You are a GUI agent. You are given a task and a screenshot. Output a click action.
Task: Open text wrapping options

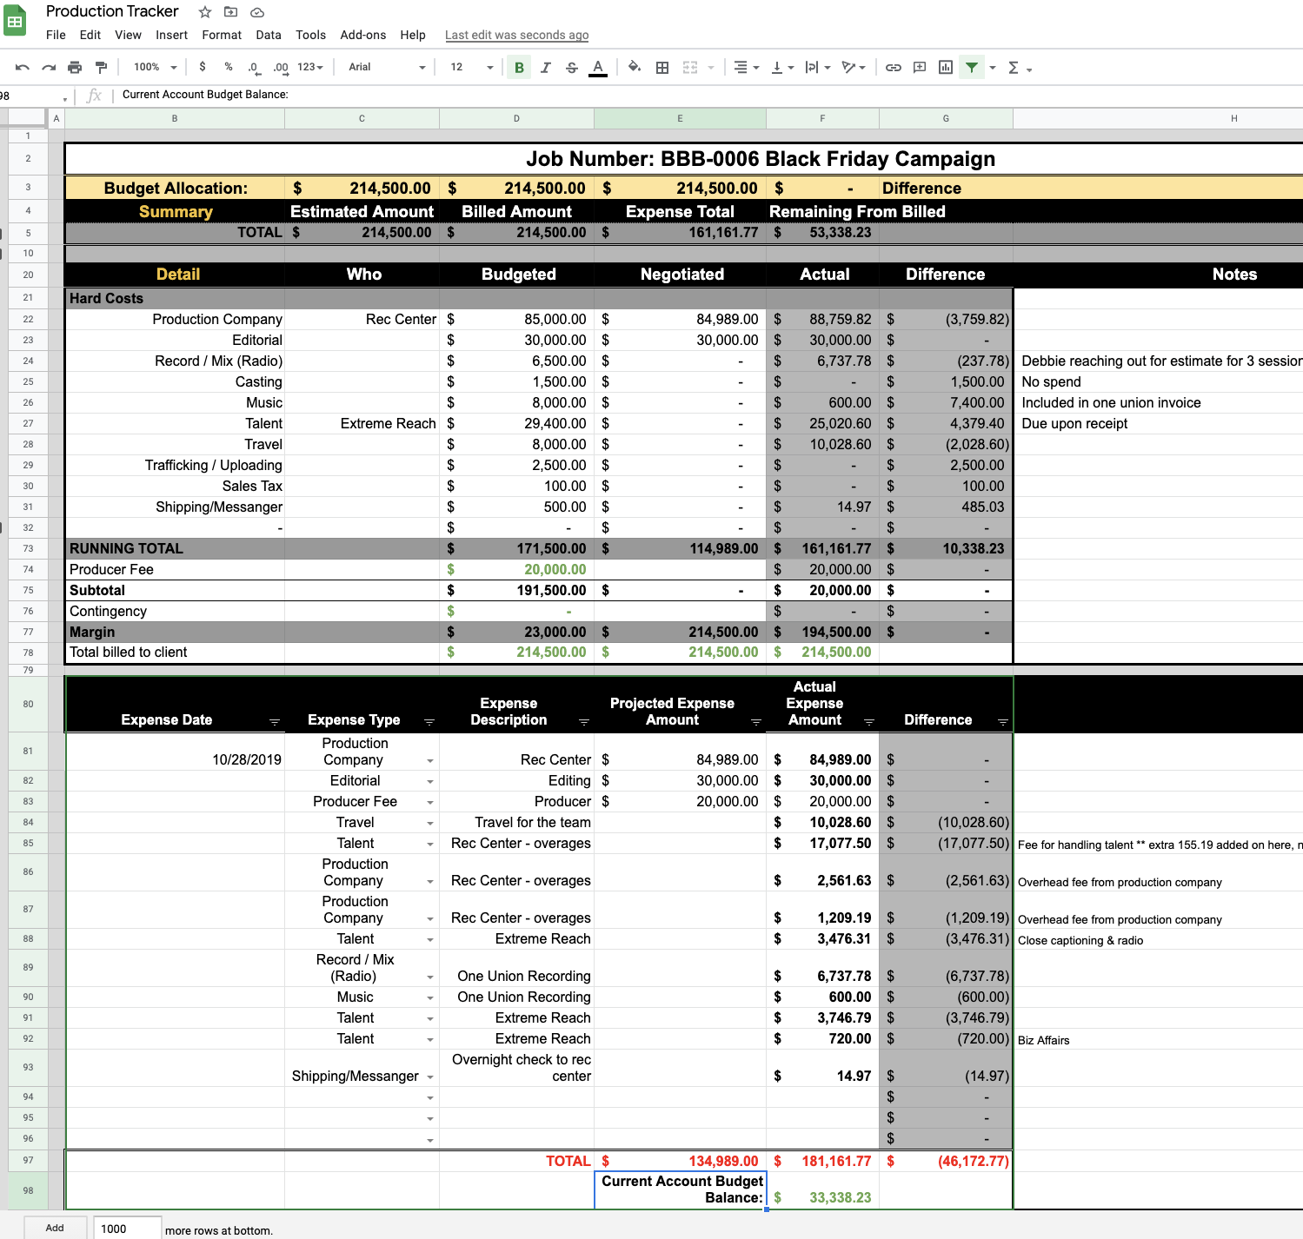pyautogui.click(x=818, y=68)
